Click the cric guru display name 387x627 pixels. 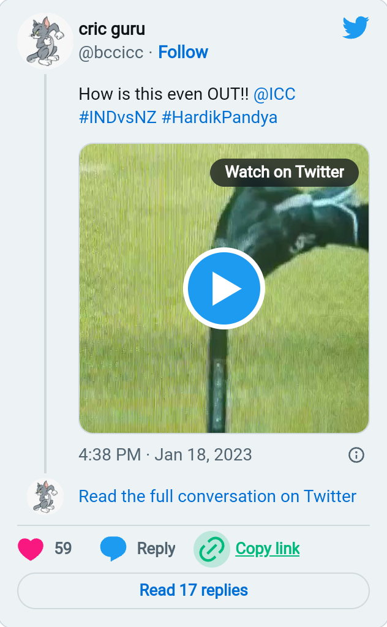112,29
